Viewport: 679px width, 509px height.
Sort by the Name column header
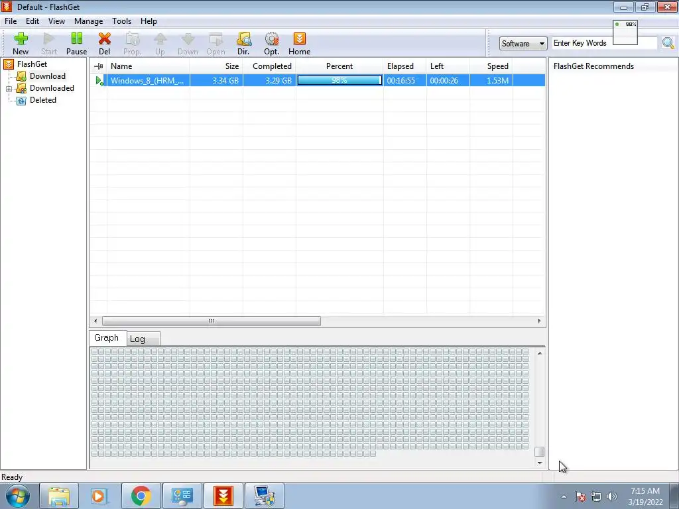point(149,66)
